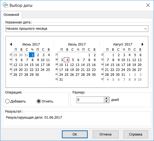Screen dimensions: 154x141
Task: Close the Выбор даты dialog
Action: [148, 5]
